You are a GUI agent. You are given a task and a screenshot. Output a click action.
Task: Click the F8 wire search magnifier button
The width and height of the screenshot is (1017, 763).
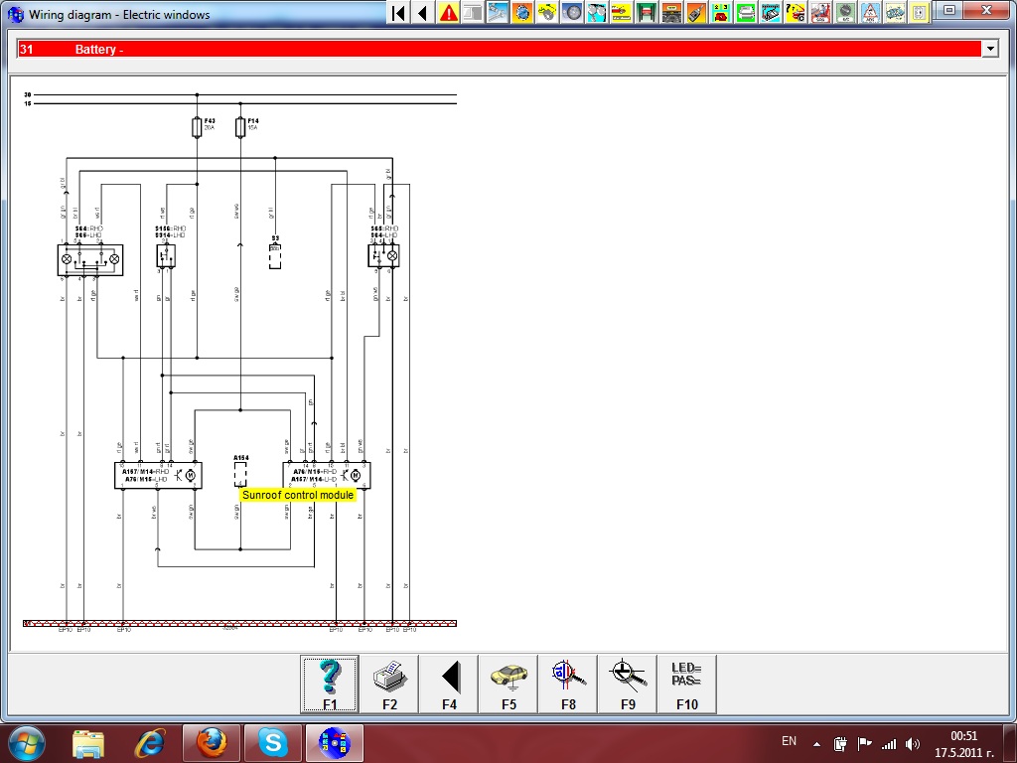[568, 684]
